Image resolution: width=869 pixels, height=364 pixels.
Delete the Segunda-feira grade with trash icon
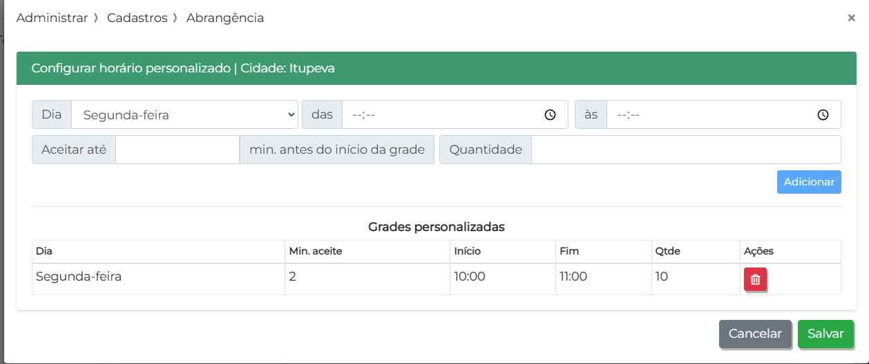pyautogui.click(x=755, y=279)
